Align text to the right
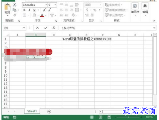The height and width of the screenshot is (120, 159). [x=71, y=10]
